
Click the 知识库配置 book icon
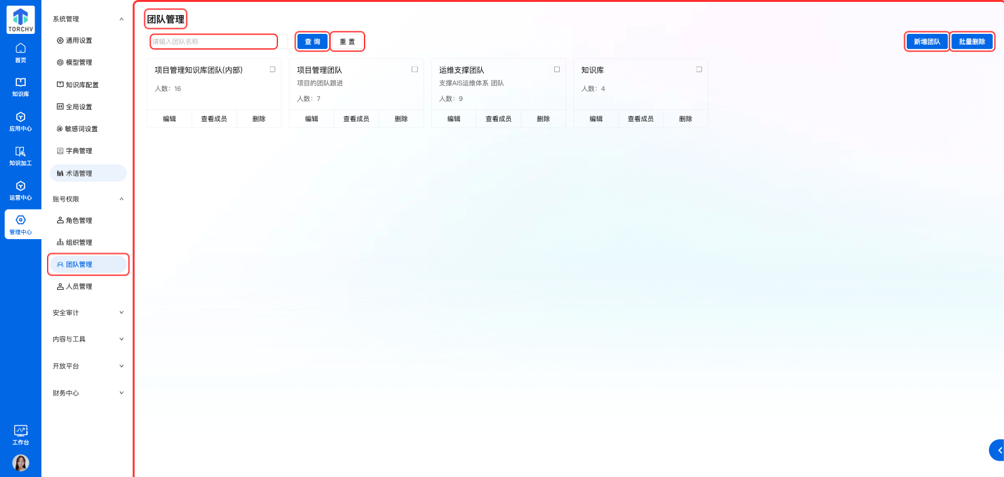click(x=60, y=84)
